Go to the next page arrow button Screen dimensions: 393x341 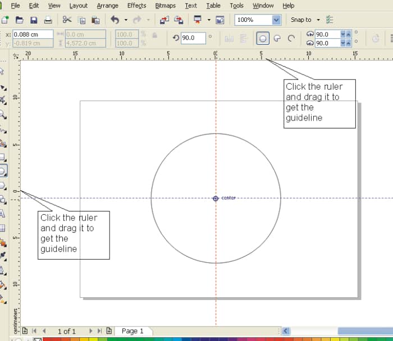tap(91, 331)
